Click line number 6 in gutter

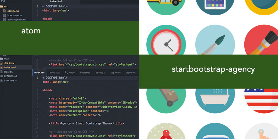(38, 98)
